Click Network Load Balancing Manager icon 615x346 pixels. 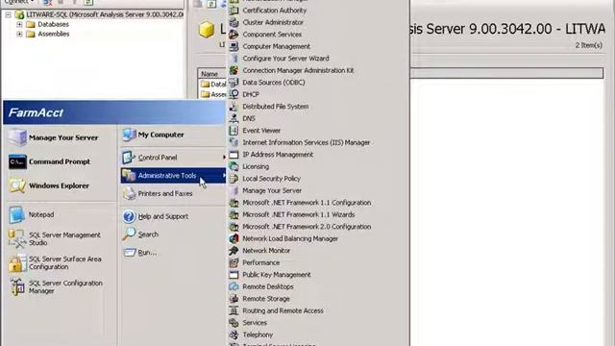coord(234,238)
